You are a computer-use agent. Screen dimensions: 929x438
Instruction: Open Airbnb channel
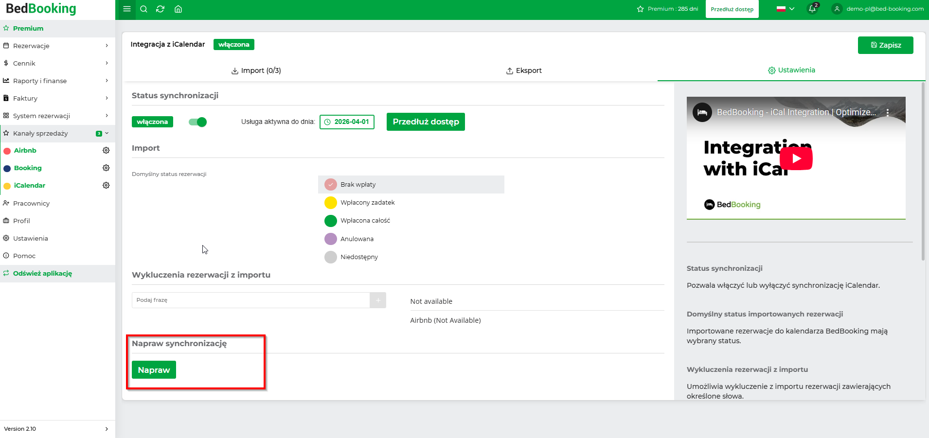pyautogui.click(x=25, y=150)
